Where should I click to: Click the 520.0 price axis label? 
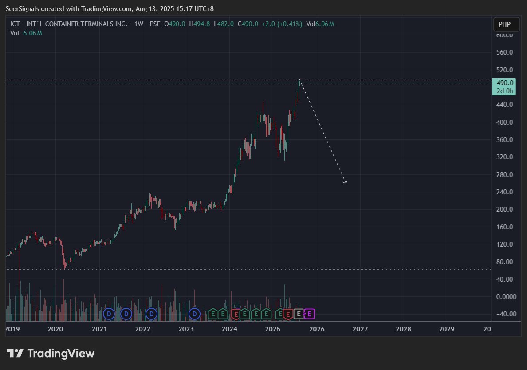(504, 70)
